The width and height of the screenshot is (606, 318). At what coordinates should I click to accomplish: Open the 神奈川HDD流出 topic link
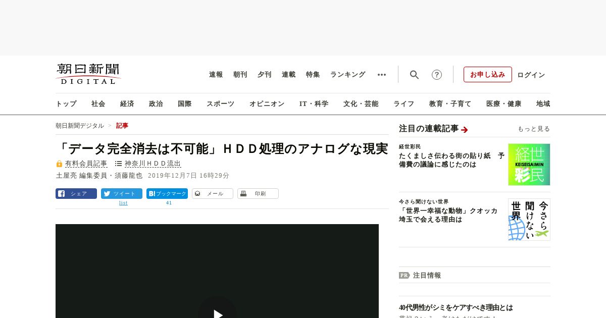tap(153, 164)
